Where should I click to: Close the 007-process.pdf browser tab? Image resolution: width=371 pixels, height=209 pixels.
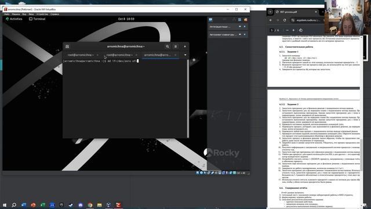[316, 12]
